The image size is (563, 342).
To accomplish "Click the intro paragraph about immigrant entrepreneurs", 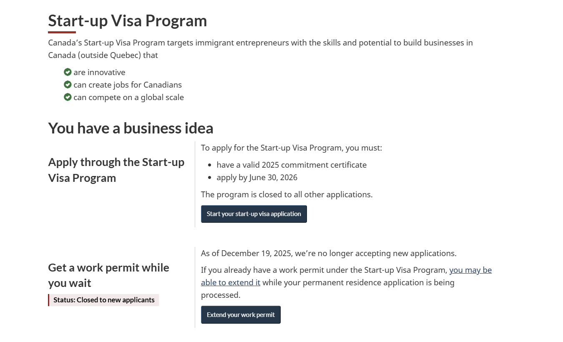I will point(260,49).
